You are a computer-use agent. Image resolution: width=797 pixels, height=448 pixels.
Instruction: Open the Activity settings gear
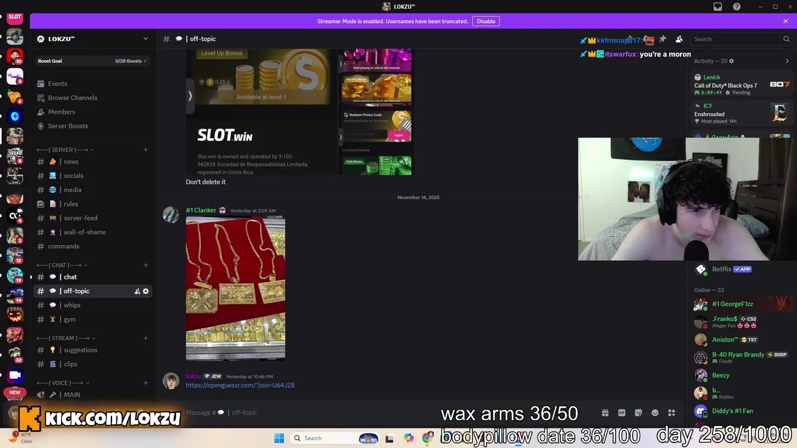732,61
